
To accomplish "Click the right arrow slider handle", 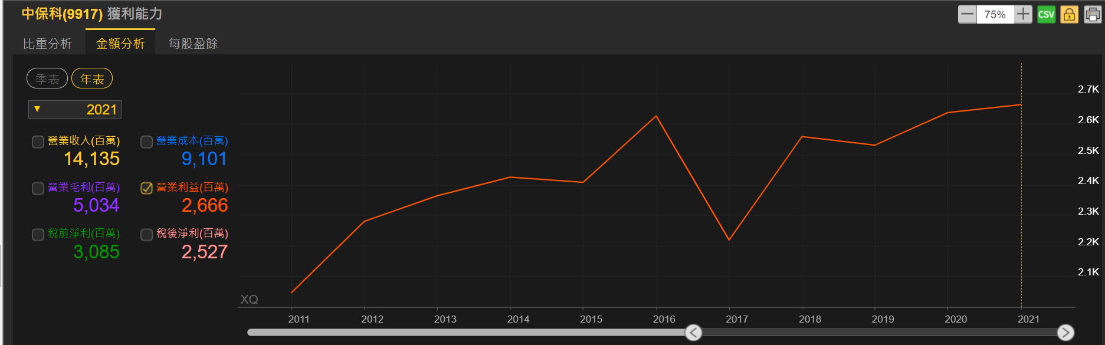I will [1065, 333].
